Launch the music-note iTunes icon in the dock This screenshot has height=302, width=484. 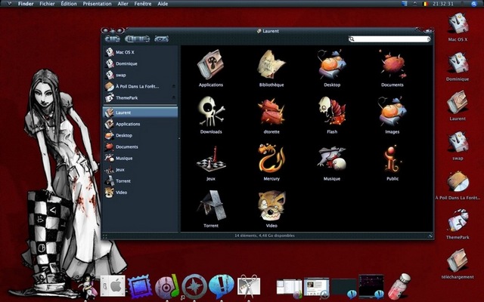pos(166,287)
